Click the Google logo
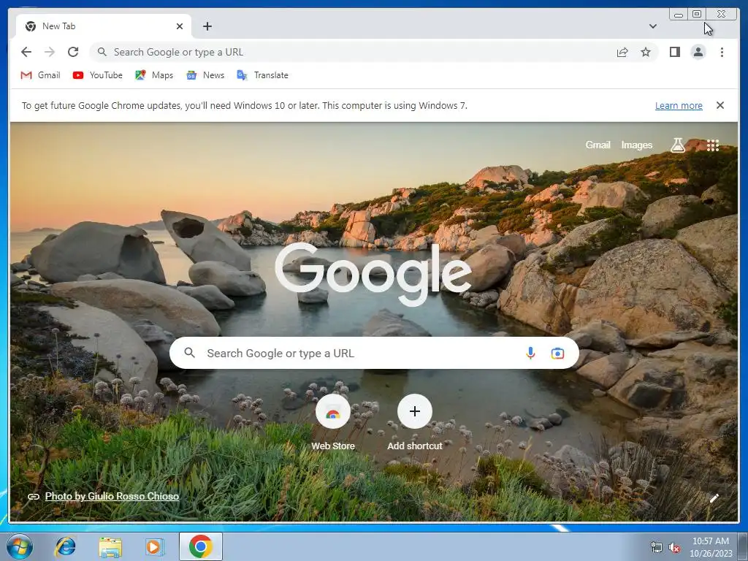 373,273
